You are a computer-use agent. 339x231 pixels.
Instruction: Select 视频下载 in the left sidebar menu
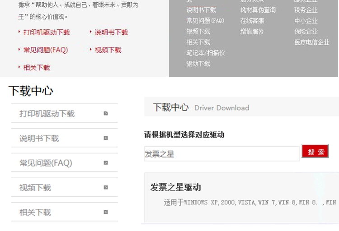[35, 187]
